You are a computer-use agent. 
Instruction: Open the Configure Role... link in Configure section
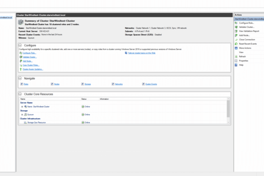(x=29, y=53)
